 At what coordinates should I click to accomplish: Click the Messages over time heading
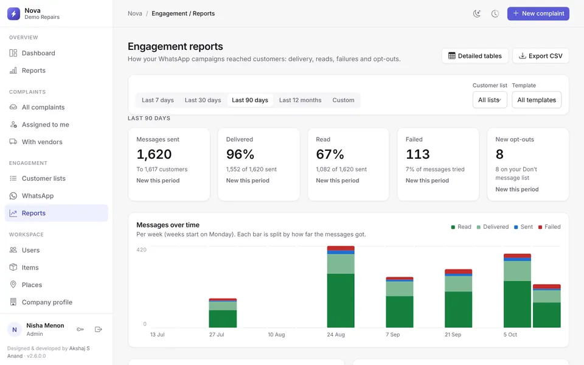(168, 225)
